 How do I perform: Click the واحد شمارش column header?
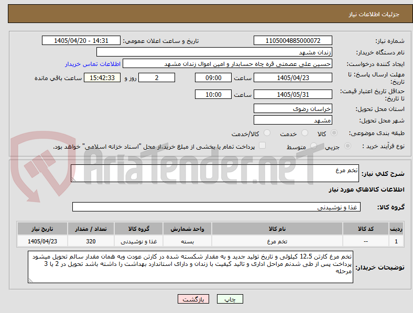pyautogui.click(x=187, y=229)
